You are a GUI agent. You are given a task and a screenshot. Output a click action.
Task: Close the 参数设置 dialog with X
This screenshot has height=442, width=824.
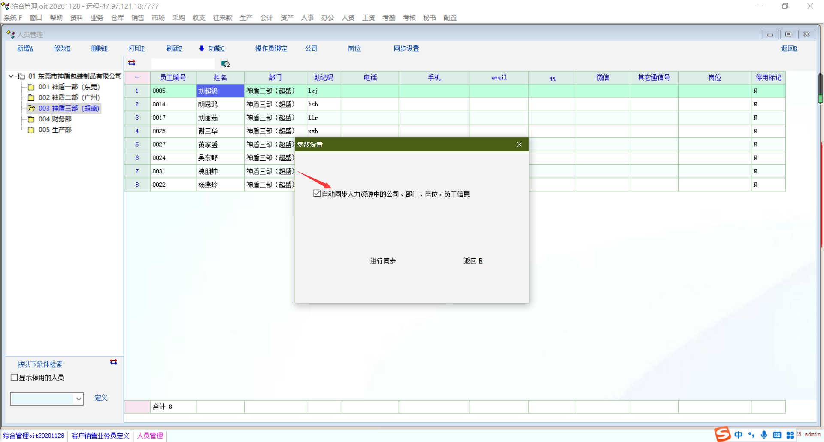[519, 145]
